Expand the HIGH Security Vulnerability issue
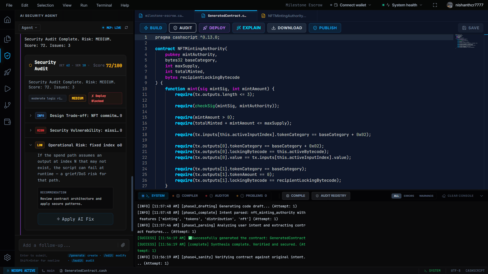The image size is (488, 274). click(76, 130)
